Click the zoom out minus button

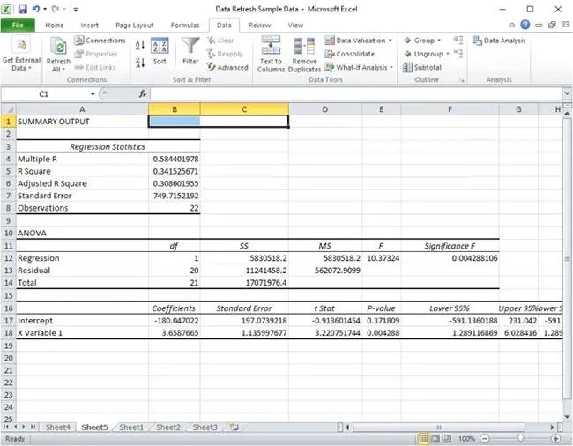tap(485, 438)
